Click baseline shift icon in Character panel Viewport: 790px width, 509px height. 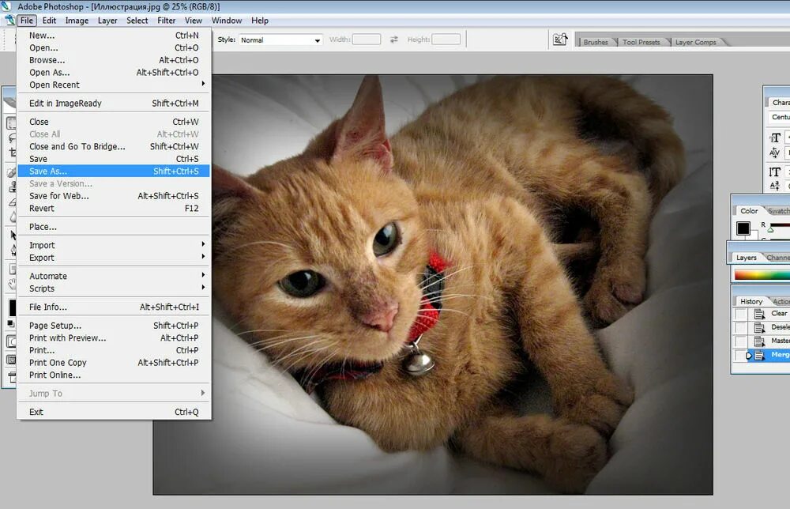point(774,186)
